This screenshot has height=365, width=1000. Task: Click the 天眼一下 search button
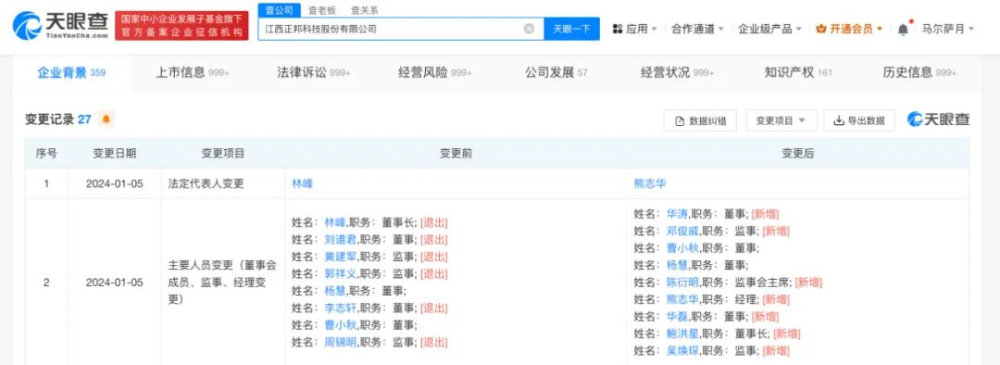click(x=571, y=29)
